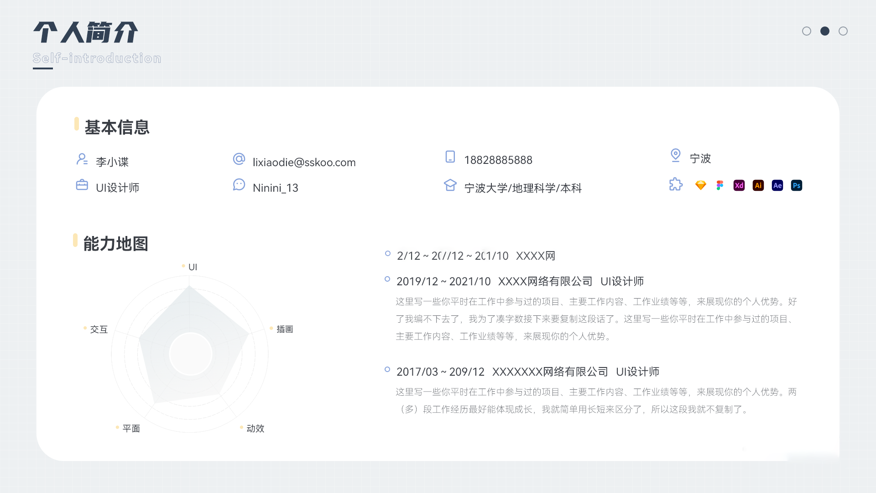Image resolution: width=876 pixels, height=493 pixels.
Task: Click the 个人简介 page title
Action: (85, 32)
